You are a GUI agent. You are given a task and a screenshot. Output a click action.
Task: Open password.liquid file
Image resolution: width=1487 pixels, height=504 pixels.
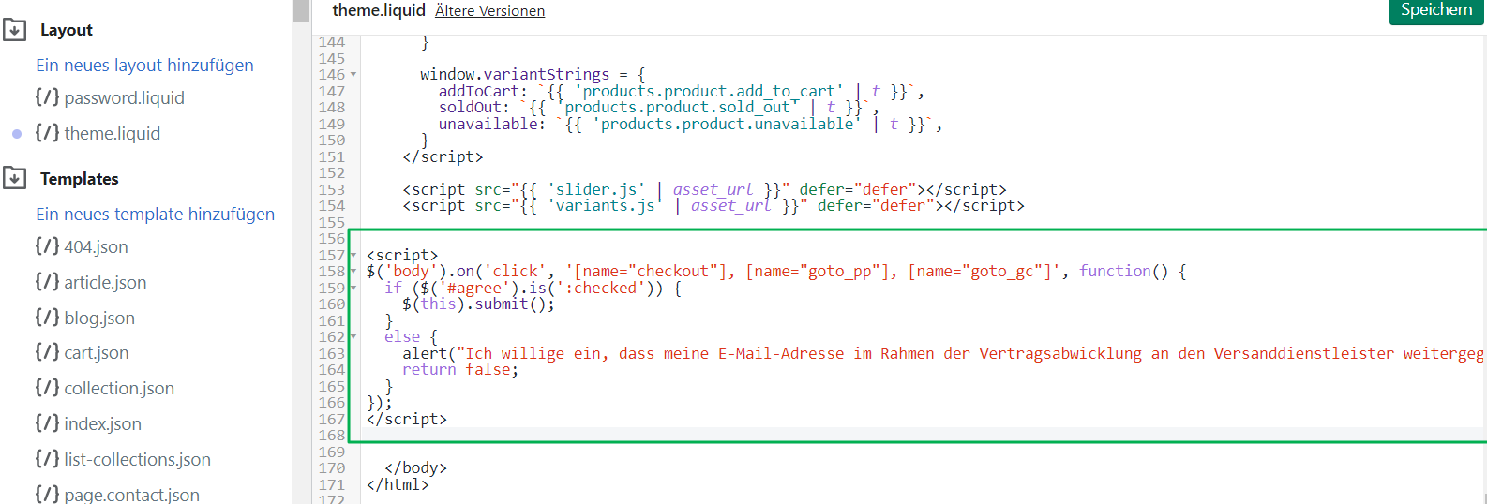pos(124,97)
